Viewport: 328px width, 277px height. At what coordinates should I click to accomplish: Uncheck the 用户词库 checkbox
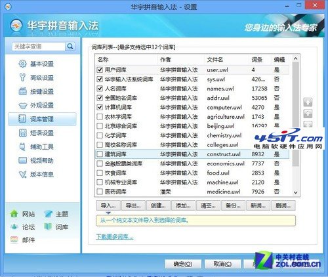click(x=100, y=70)
